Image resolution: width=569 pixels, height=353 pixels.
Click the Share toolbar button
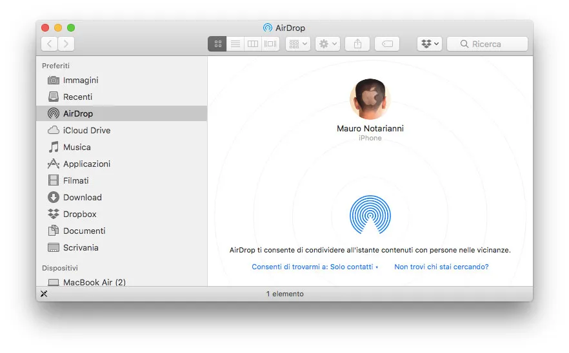(x=357, y=44)
